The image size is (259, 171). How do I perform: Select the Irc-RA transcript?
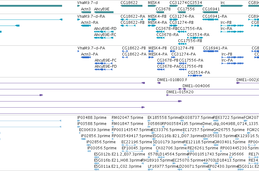[x=232, y=32]
